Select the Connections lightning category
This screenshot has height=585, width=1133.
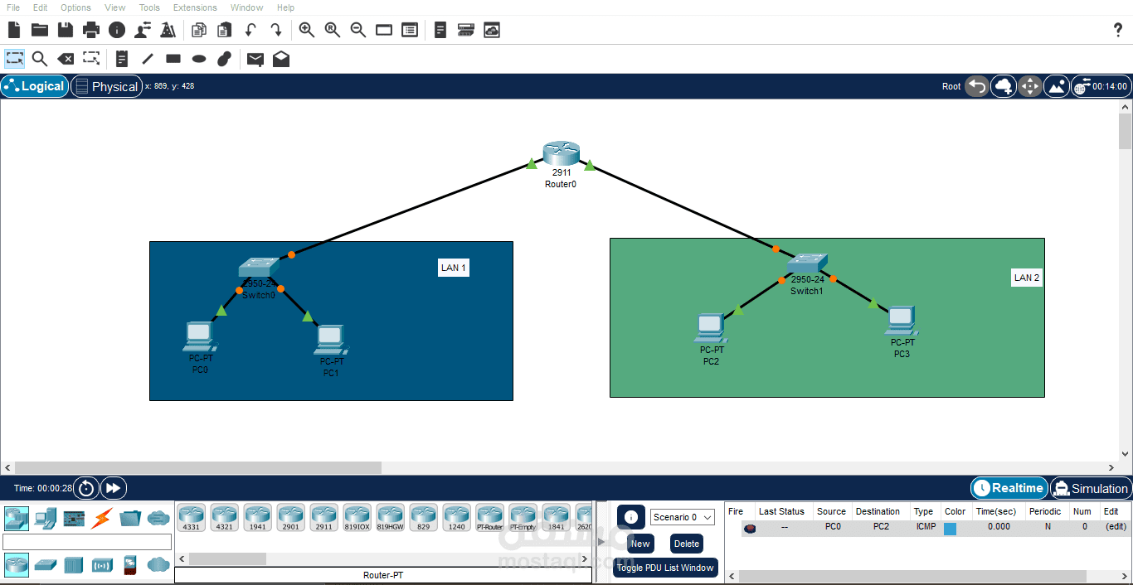click(101, 519)
